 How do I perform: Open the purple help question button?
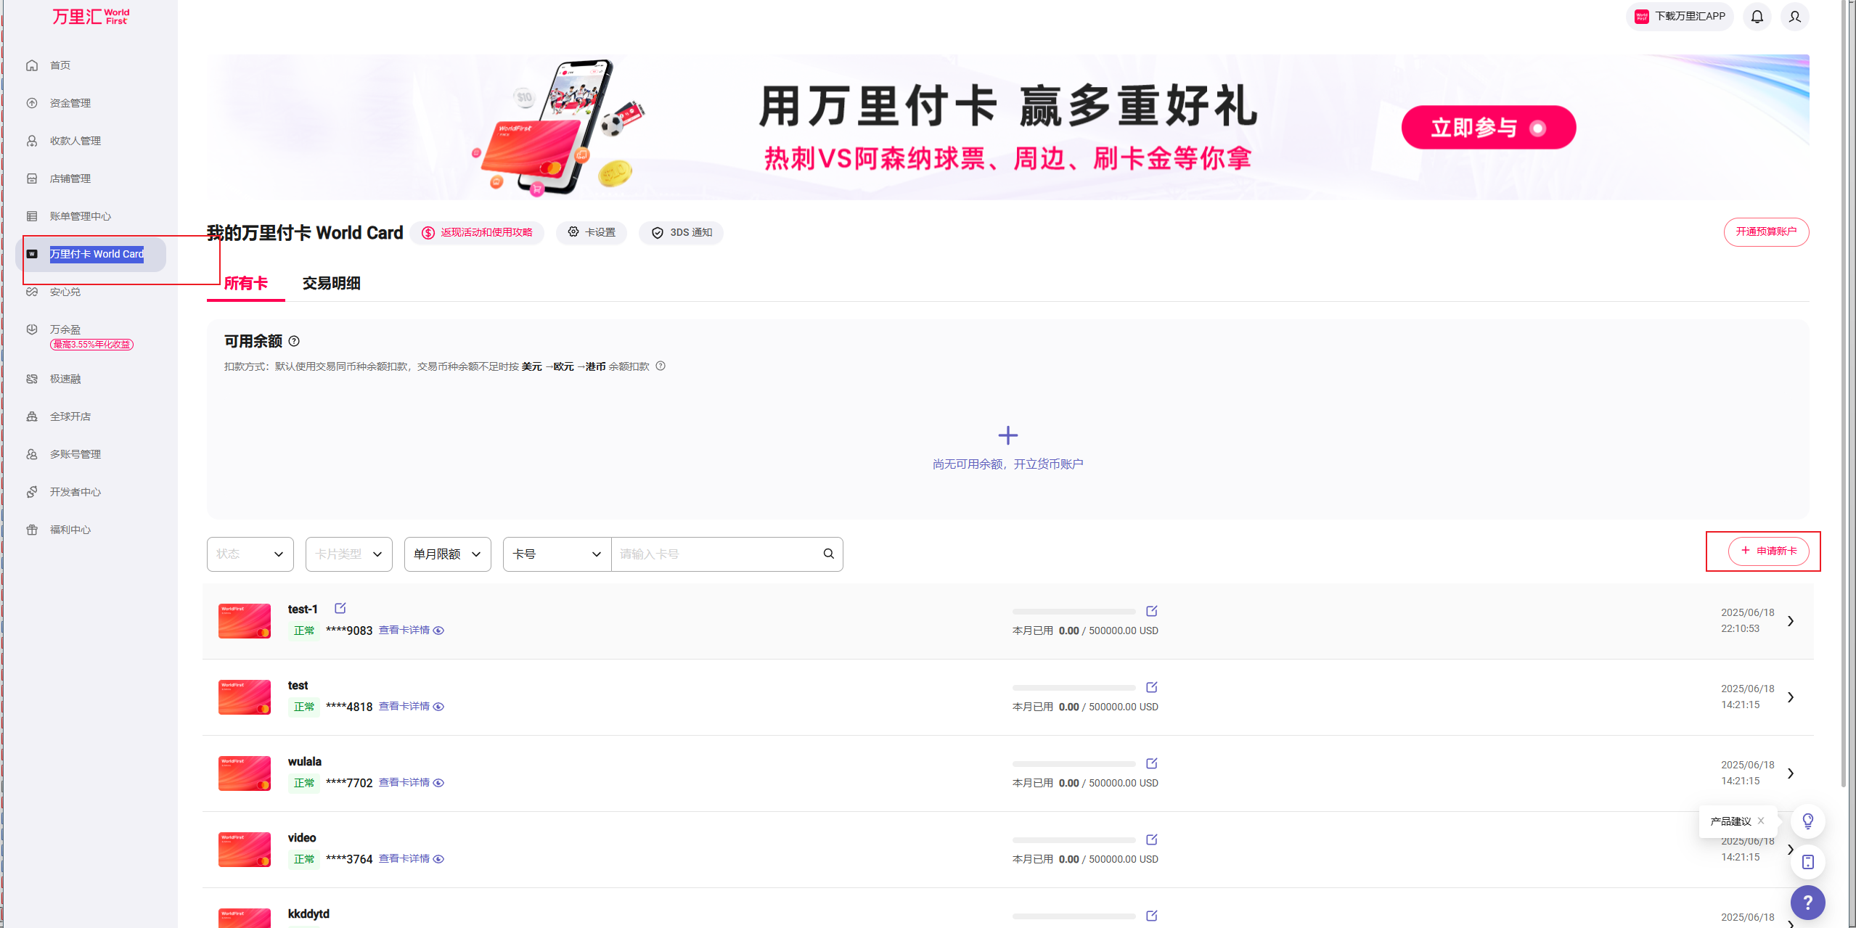pos(1807,903)
